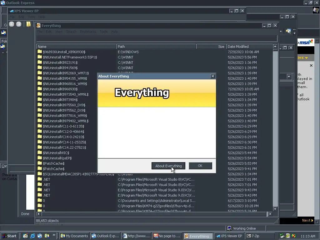This screenshot has width=320, height=240.
Task: Click the Outlook Express icon in the Folders pane
Action: point(3,47)
